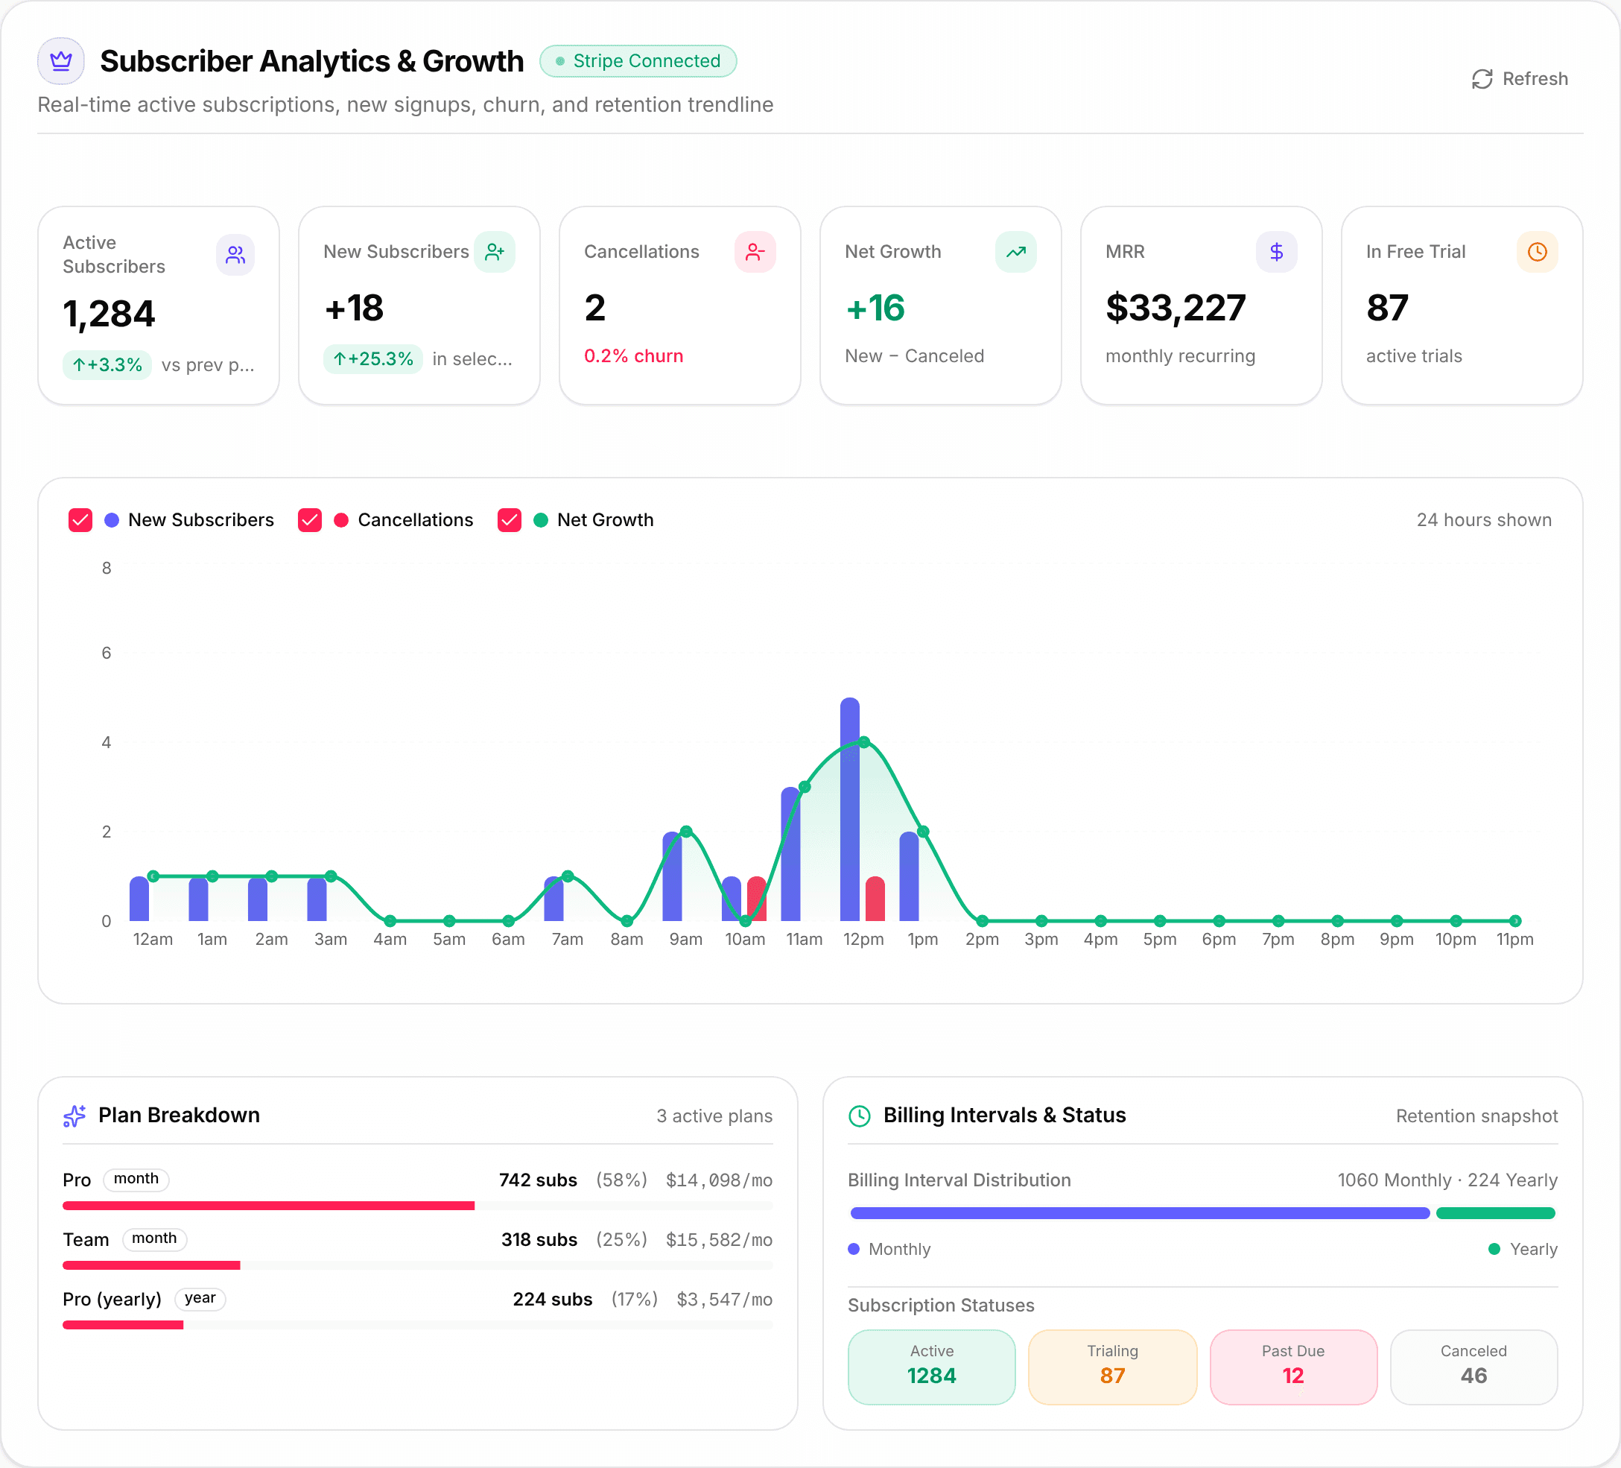
Task: Click the 0.2% churn text
Action: point(634,356)
